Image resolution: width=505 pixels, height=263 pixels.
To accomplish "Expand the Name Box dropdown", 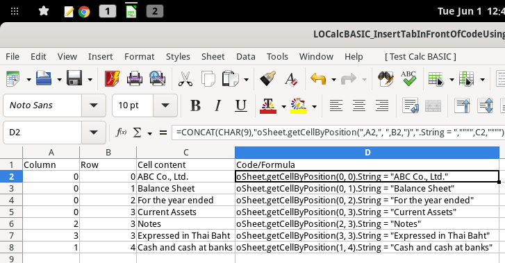I will 94,133.
